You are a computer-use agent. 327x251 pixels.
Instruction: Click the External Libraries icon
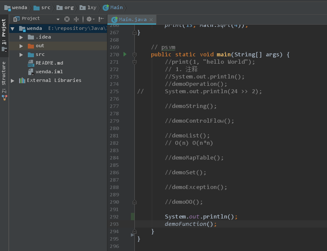click(22, 80)
